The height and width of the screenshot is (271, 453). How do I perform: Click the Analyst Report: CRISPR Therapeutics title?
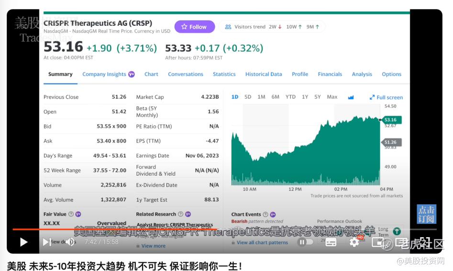[175, 225]
